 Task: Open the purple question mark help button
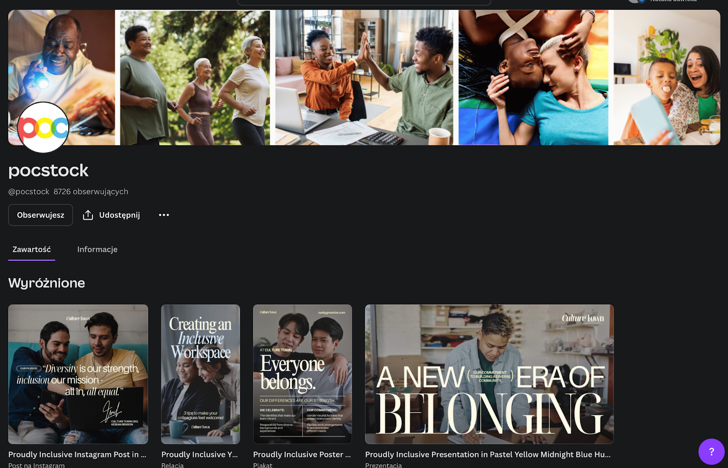click(x=711, y=451)
